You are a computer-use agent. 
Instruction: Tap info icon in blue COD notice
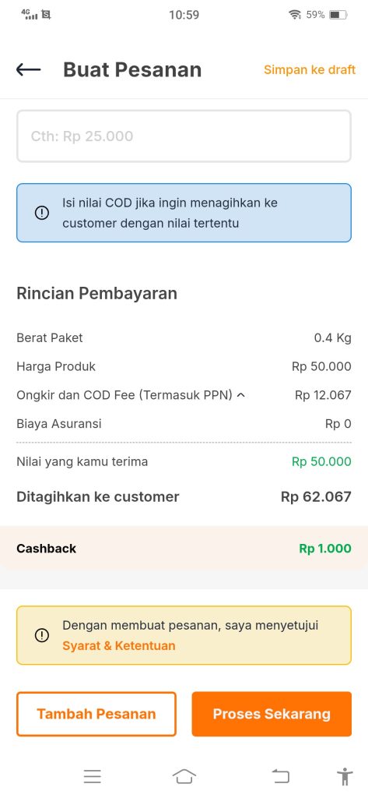click(x=42, y=213)
